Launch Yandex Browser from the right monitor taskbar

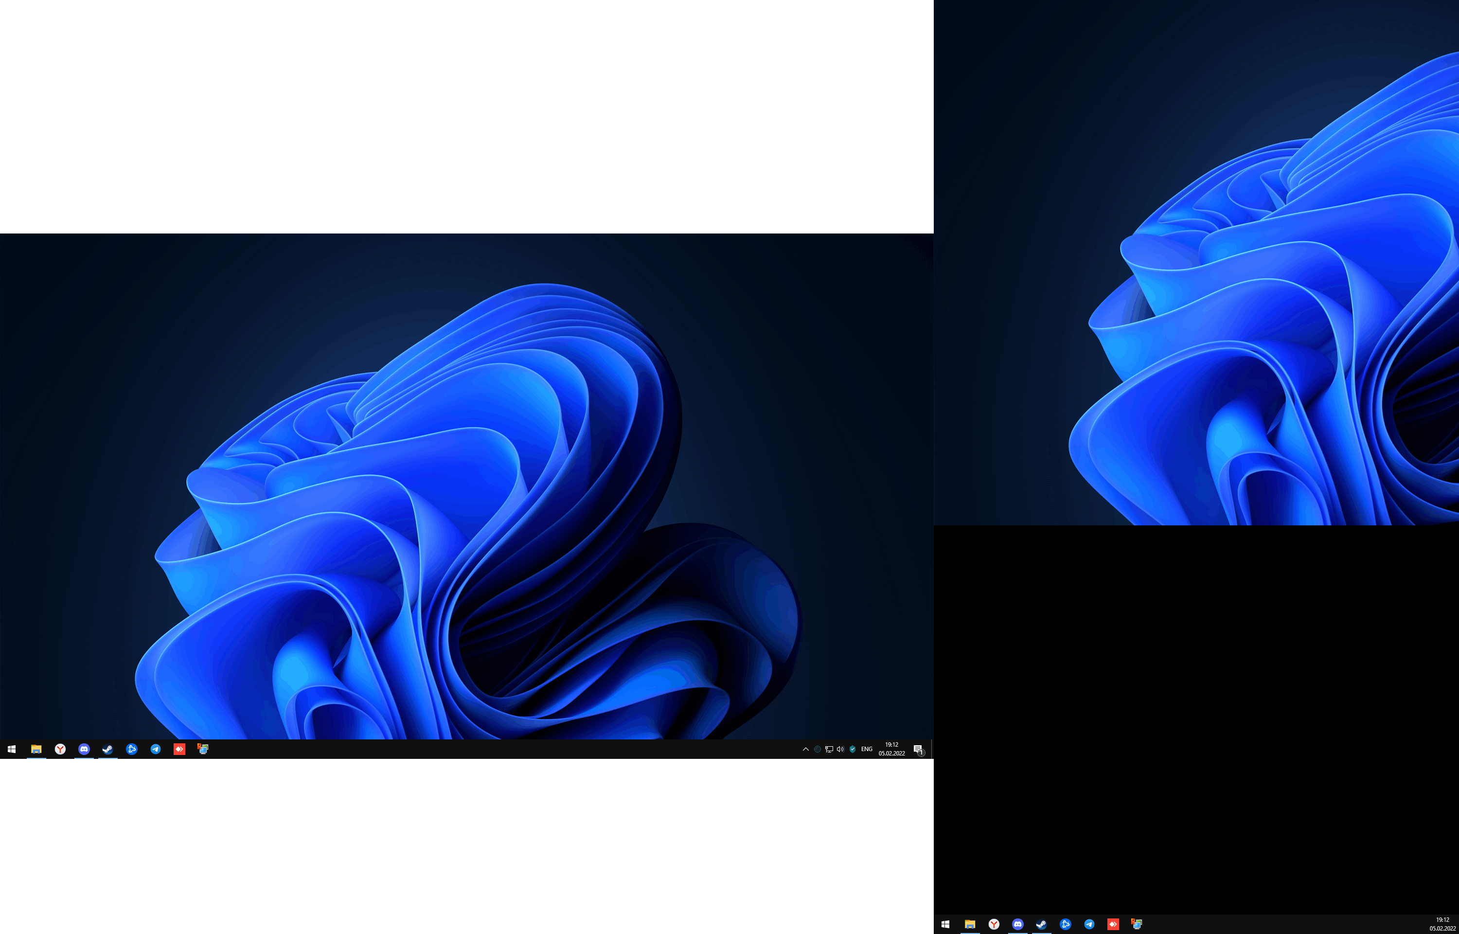[994, 925]
